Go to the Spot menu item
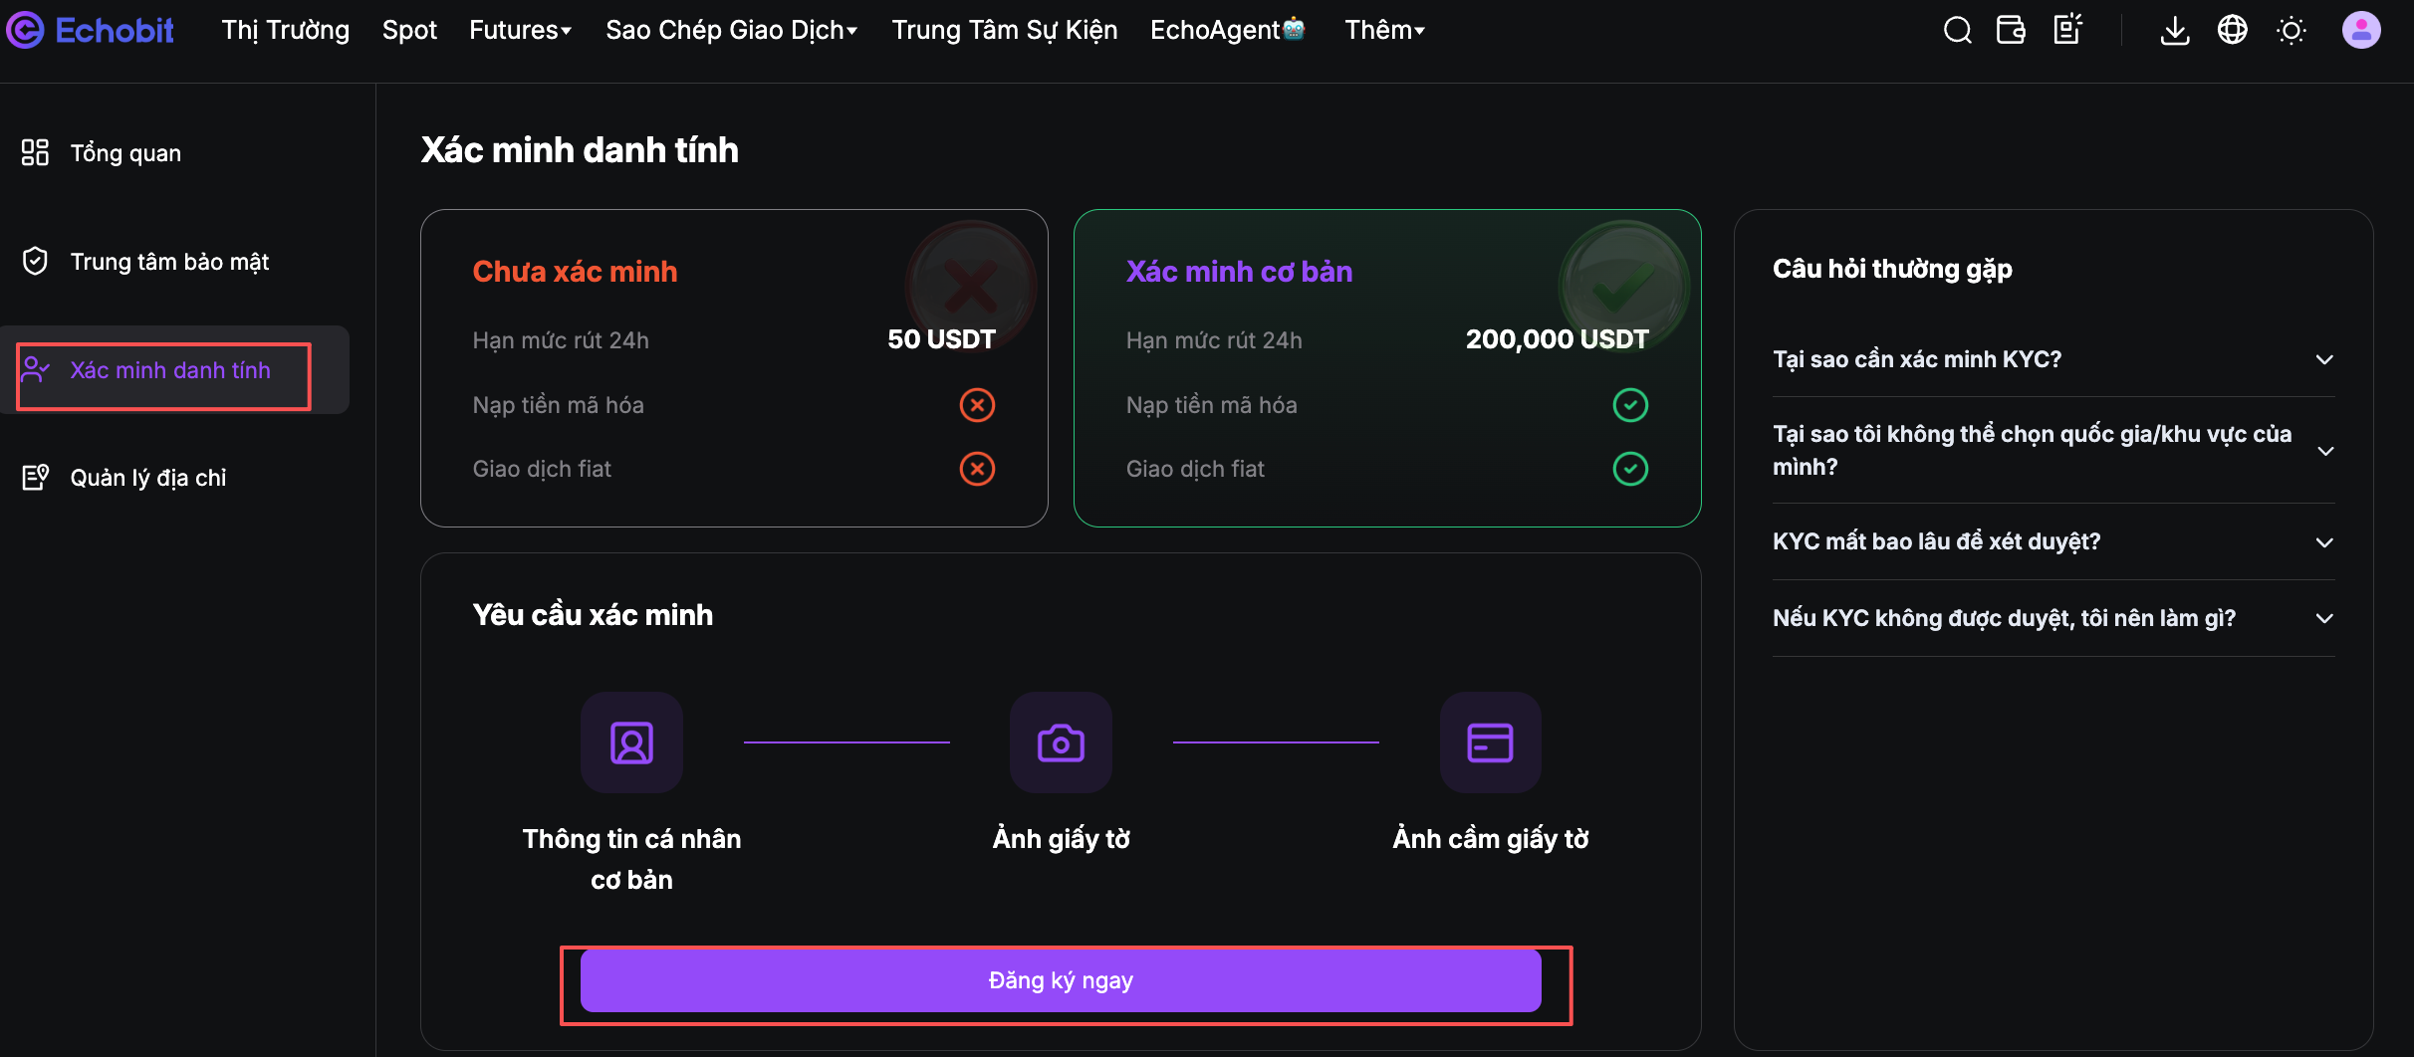2414x1057 pixels. [x=409, y=30]
